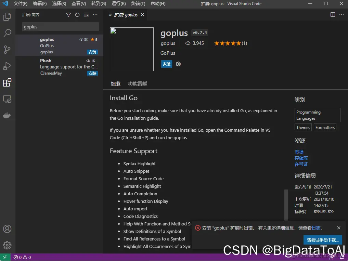Open the 终端(T) menu
The height and width of the screenshot is (261, 348).
click(x=138, y=3)
